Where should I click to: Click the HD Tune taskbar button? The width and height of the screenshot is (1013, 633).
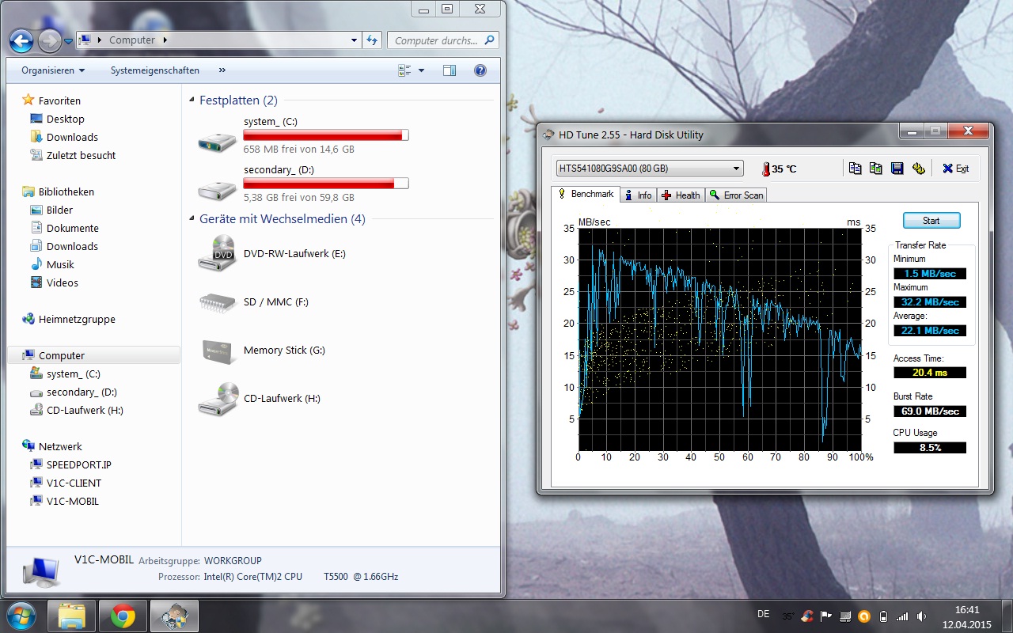point(173,616)
